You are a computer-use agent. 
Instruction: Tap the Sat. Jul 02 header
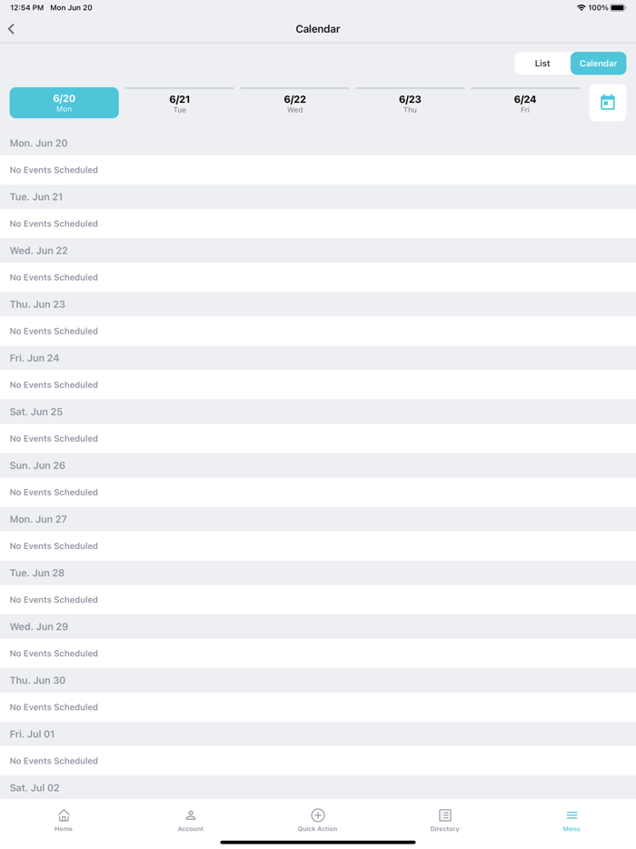click(318, 787)
